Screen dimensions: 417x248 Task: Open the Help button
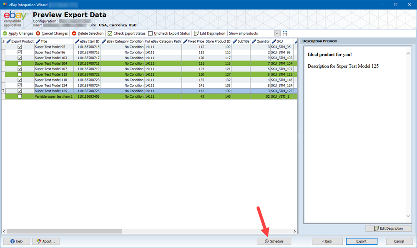pyautogui.click(x=17, y=241)
